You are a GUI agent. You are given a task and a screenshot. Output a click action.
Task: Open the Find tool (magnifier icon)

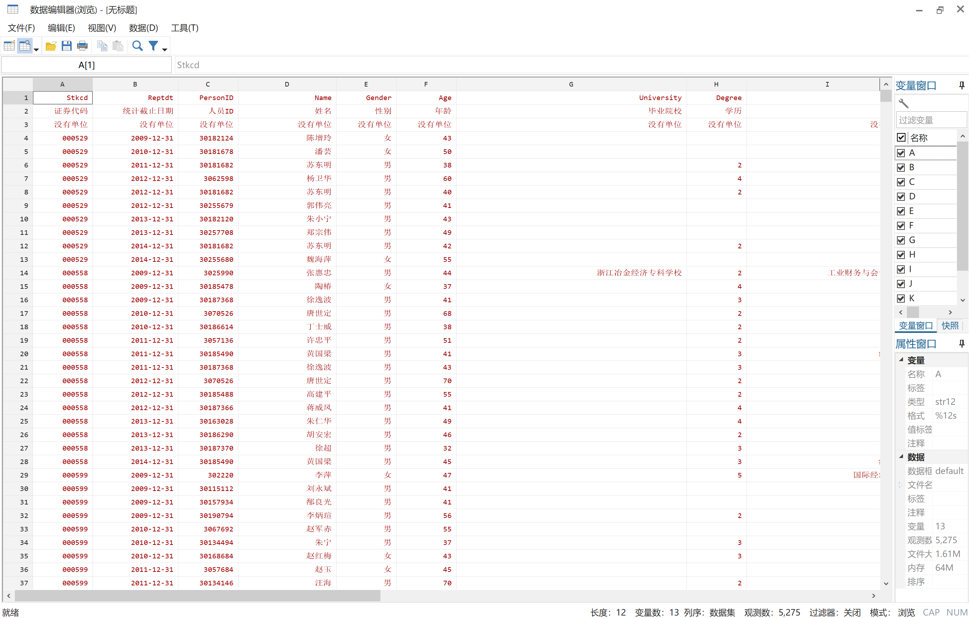click(137, 45)
